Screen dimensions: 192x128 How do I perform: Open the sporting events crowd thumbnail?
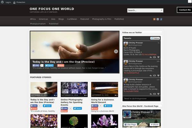[x=74, y=89]
